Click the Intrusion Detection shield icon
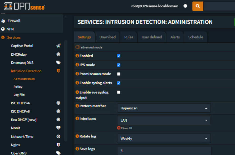 pyautogui.click(x=58, y=71)
